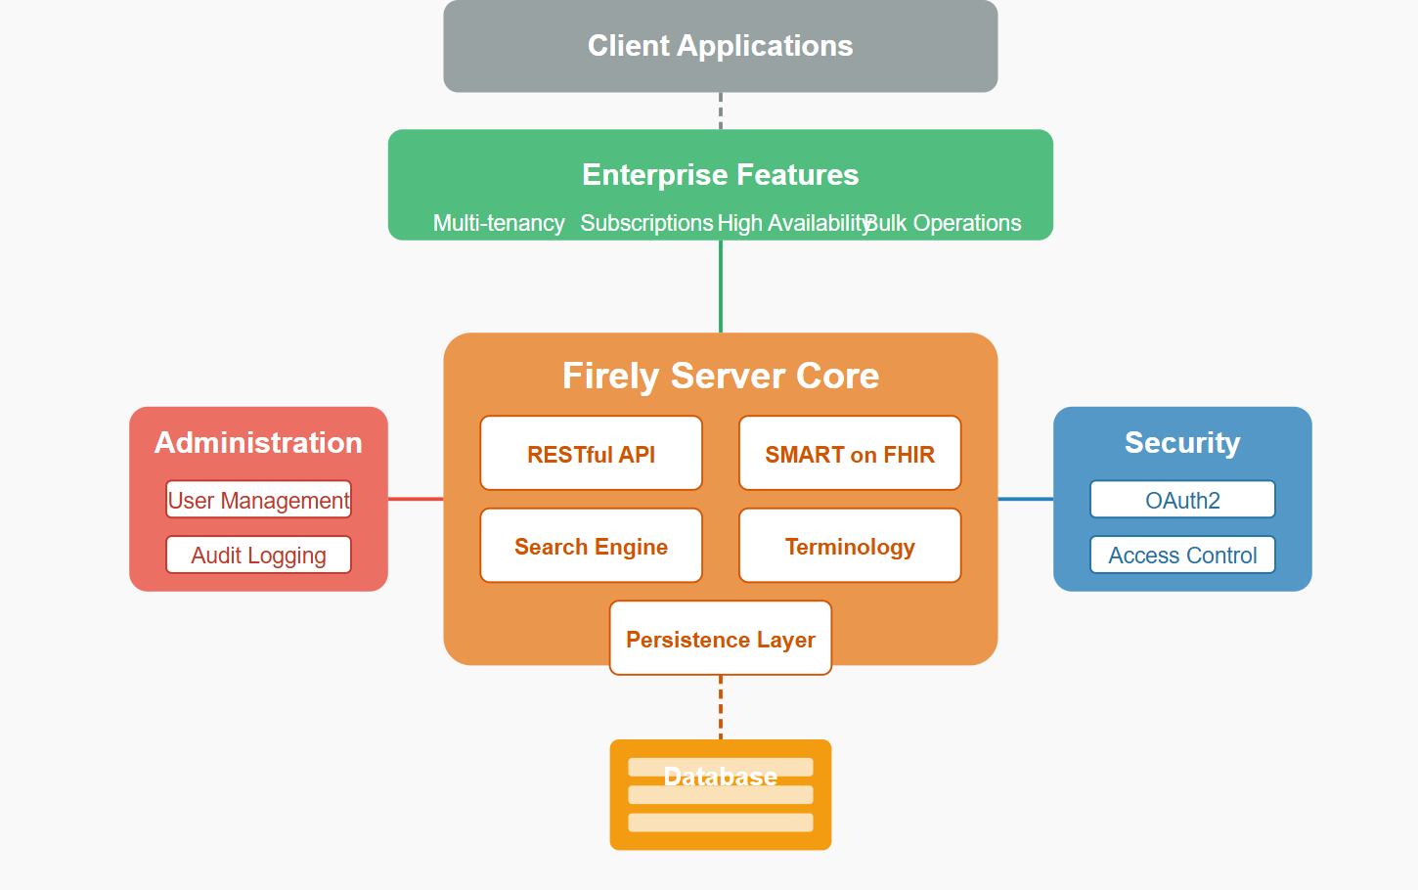Open the OAuth2 security item
This screenshot has height=890, width=1418.
pyautogui.click(x=1182, y=500)
